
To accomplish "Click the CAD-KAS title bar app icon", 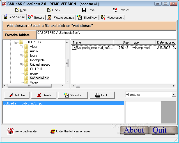I will coord(4,4).
